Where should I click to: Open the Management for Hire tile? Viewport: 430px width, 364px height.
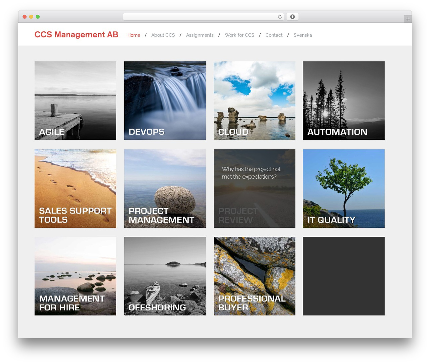point(75,276)
